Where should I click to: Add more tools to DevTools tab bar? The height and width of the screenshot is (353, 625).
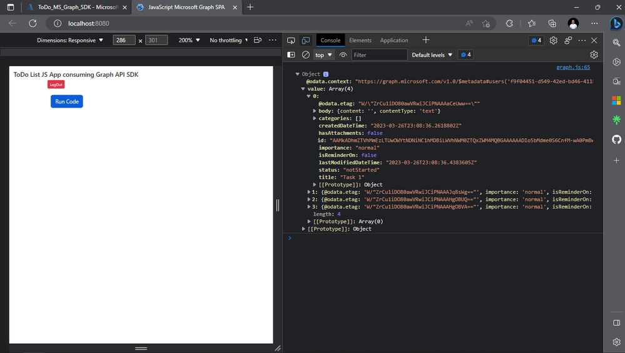[x=425, y=40]
